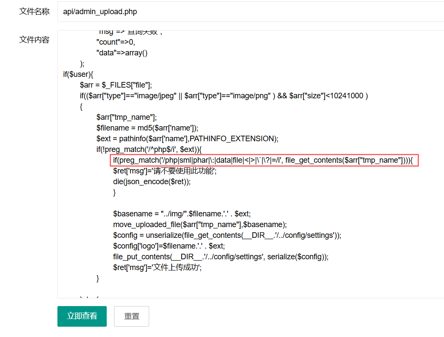The image size is (444, 337).
Task: Click the "data"=>array() line
Action: point(122,53)
